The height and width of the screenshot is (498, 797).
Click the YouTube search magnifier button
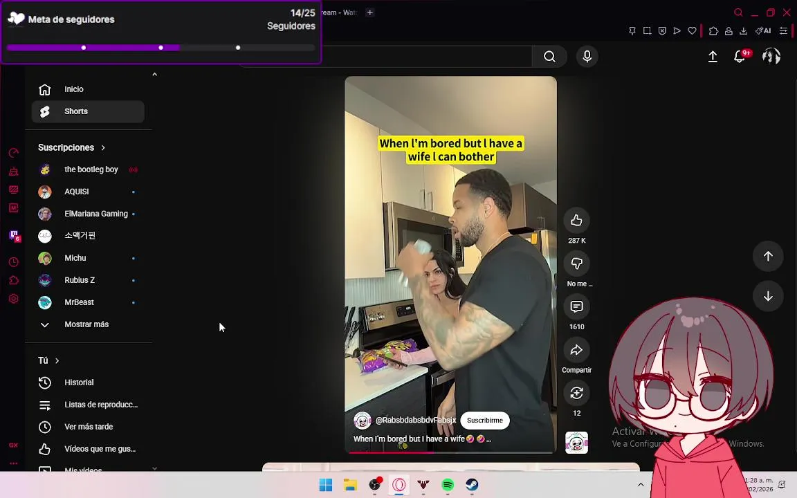point(549,57)
